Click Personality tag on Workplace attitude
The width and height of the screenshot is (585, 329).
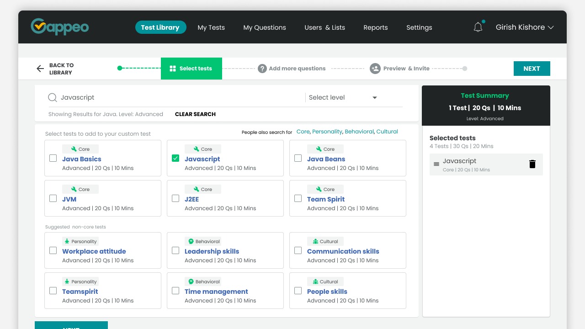pyautogui.click(x=80, y=241)
